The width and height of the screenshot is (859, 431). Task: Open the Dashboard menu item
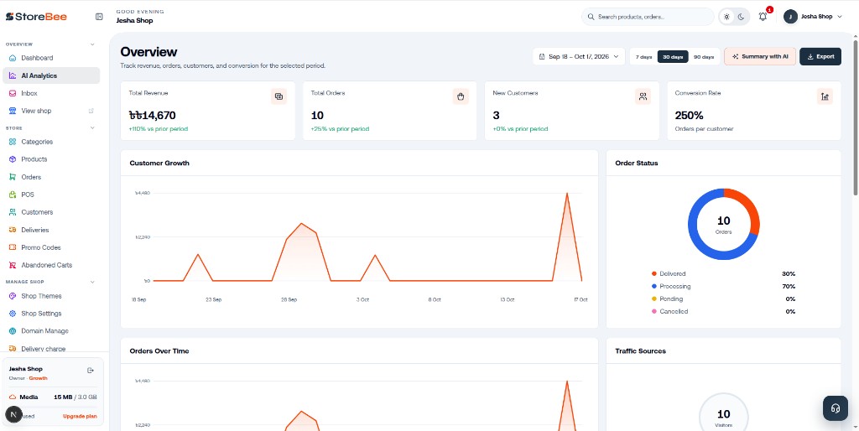pyautogui.click(x=51, y=58)
